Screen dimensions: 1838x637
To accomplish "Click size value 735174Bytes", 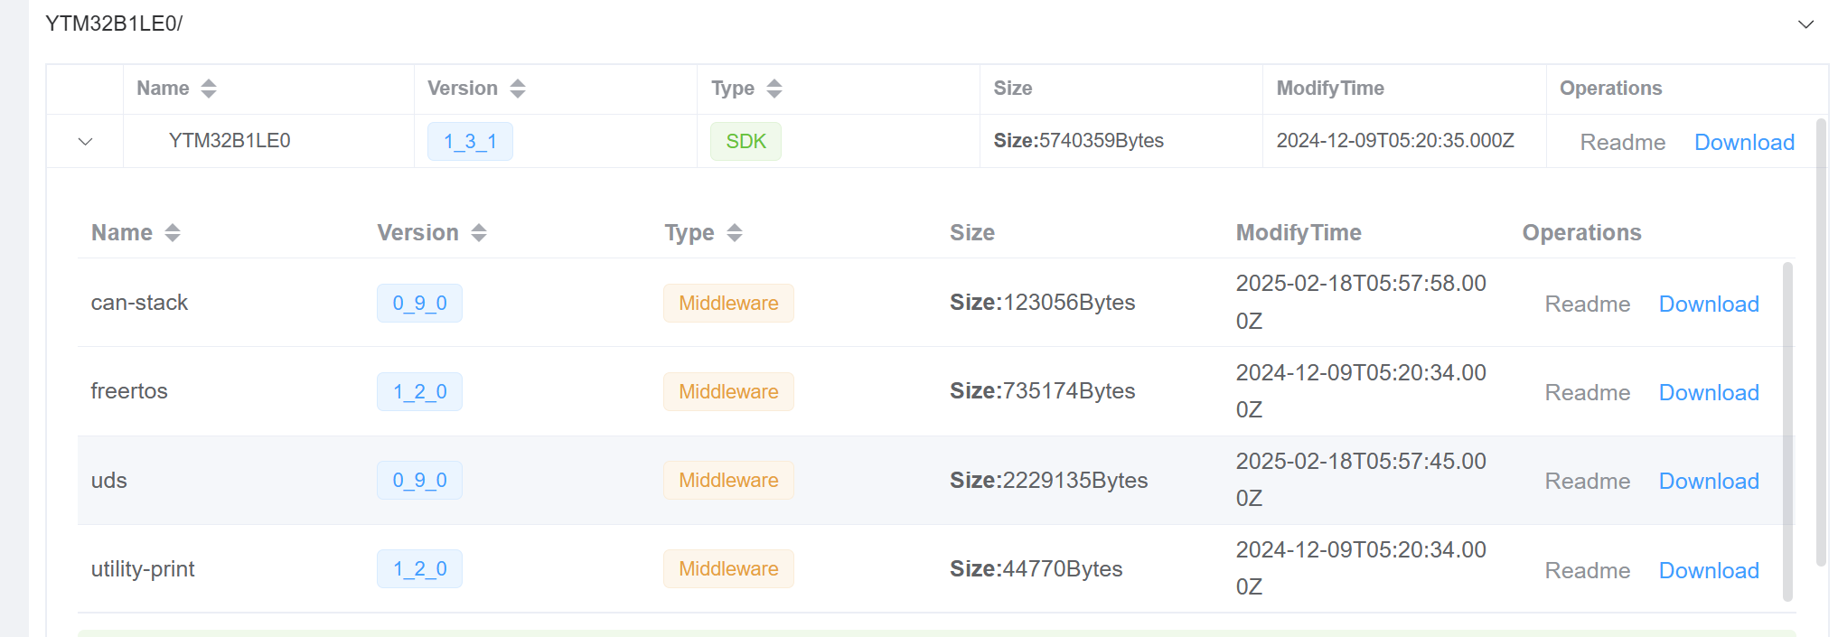I will coord(1070,391).
